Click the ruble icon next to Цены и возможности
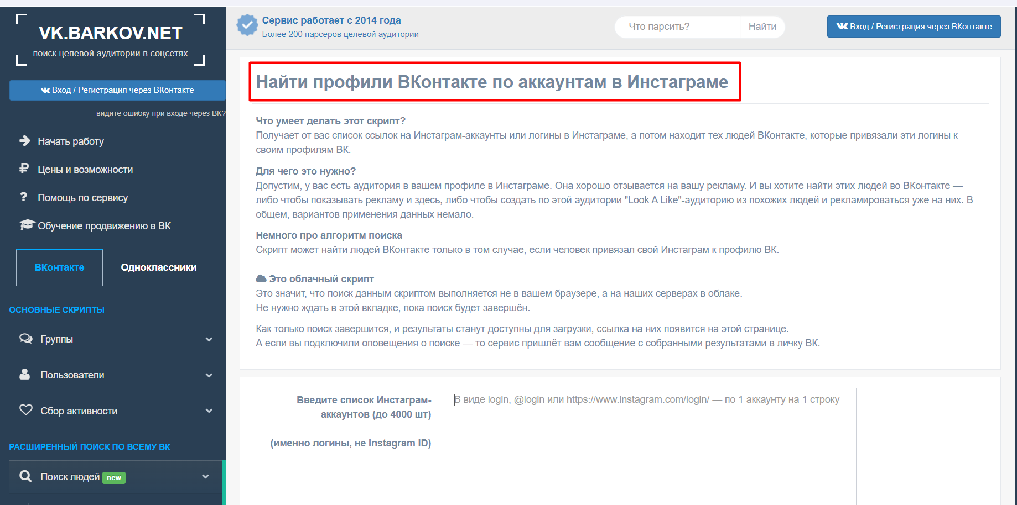The image size is (1017, 505). point(24,169)
